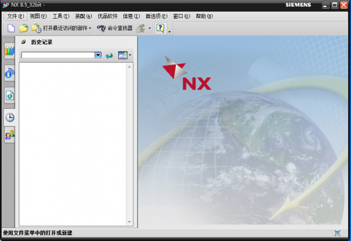Open the History clock sidebar tab
The height and width of the screenshot is (241, 351).
pos(9,117)
